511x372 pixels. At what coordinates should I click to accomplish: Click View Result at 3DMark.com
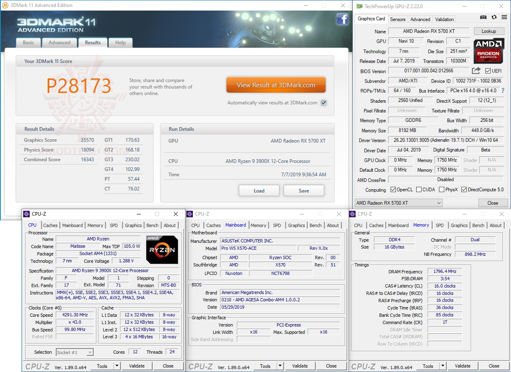(x=276, y=85)
